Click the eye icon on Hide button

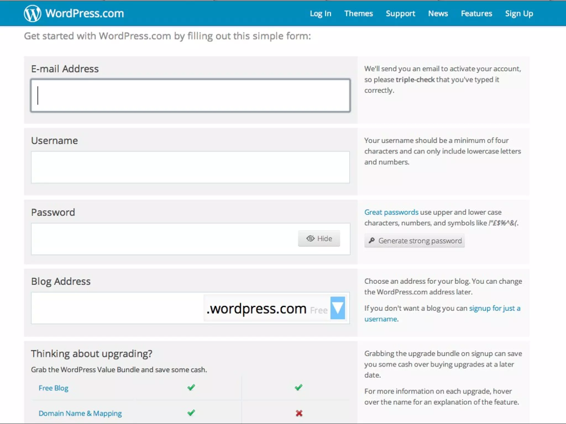[310, 239]
